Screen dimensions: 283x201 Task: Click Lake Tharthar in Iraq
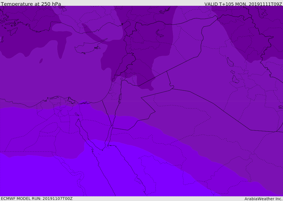(230, 62)
